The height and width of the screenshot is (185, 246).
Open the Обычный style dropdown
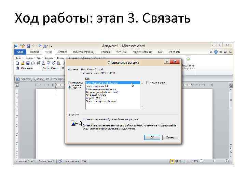coord(40,68)
